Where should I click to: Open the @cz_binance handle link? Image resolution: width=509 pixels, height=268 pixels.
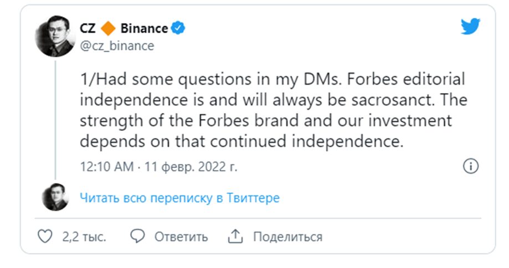(117, 46)
